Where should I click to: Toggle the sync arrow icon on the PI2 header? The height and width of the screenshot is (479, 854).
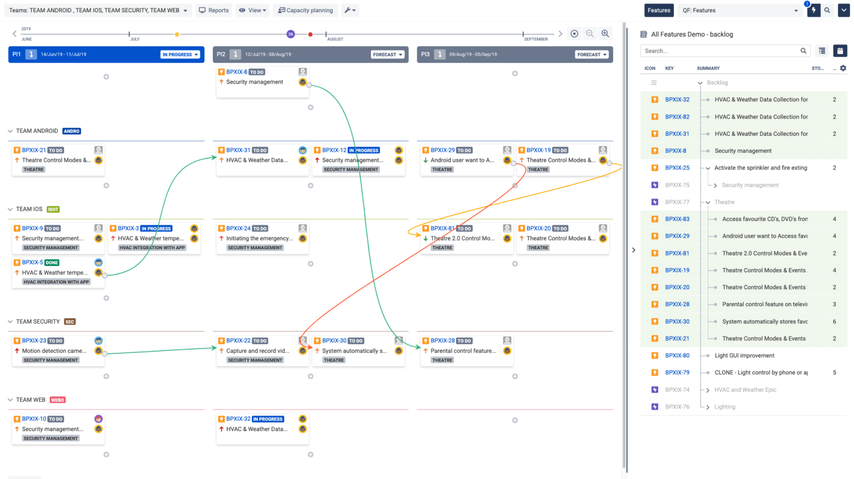[234, 54]
